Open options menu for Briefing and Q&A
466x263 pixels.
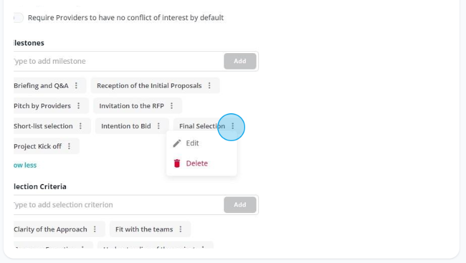(x=77, y=85)
